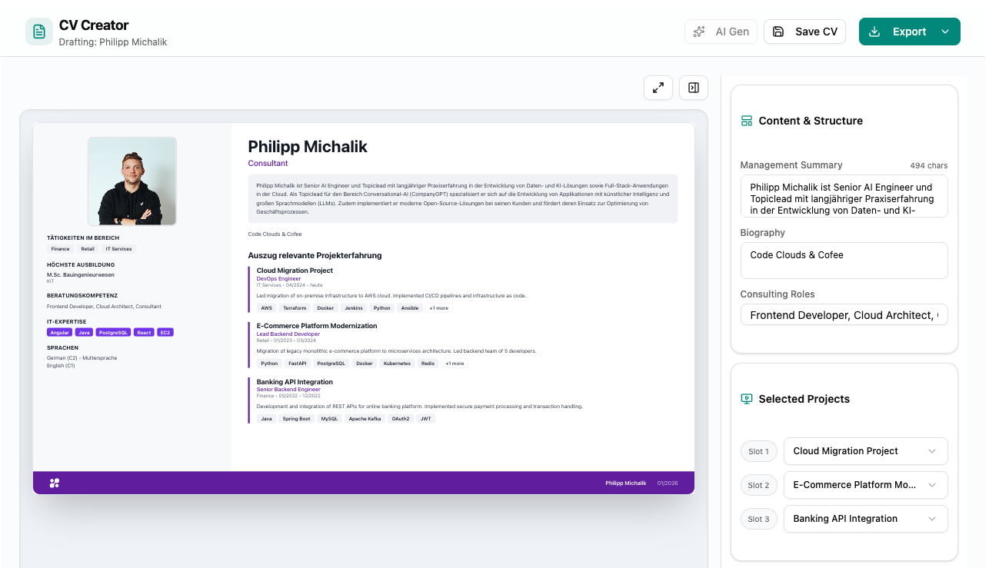
Task: Edit the Biography field
Action: pyautogui.click(x=844, y=260)
